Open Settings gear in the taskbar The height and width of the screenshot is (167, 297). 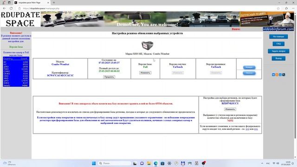[x=169, y=163]
